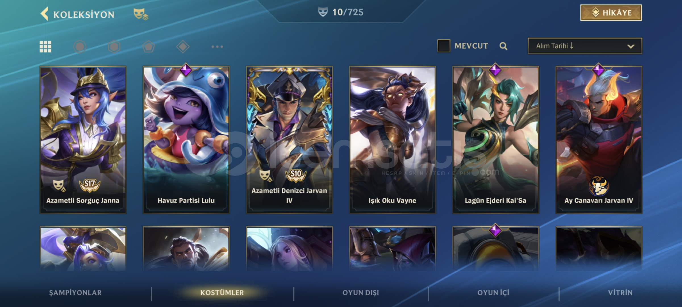Select the diamond rarity filter icon

(183, 47)
